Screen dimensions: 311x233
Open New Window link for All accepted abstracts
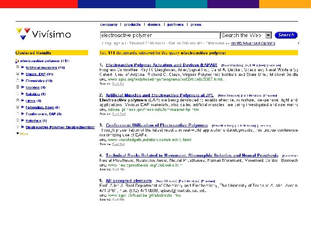pos(166,181)
